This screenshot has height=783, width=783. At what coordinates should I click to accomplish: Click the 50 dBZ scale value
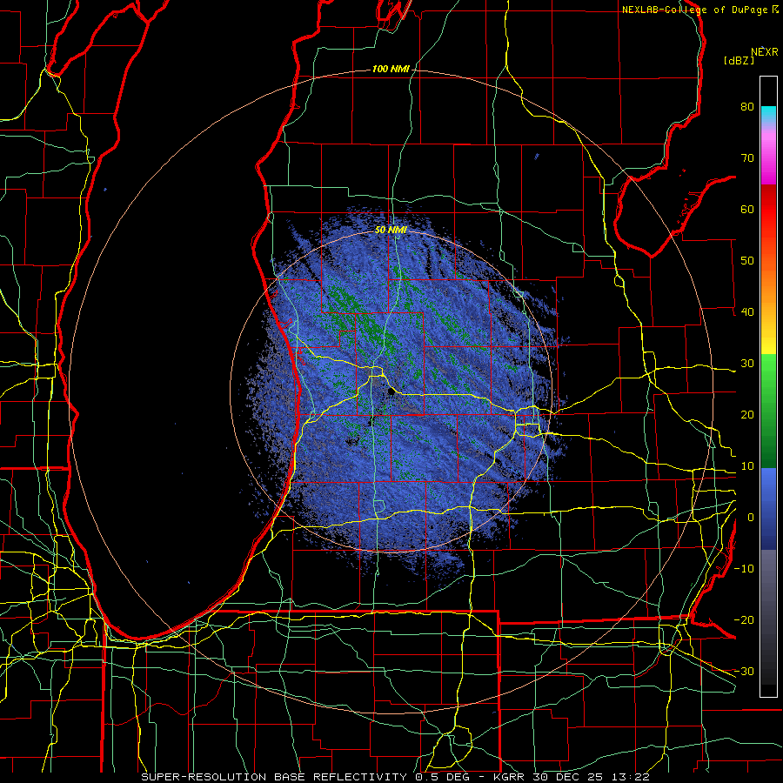(x=747, y=261)
